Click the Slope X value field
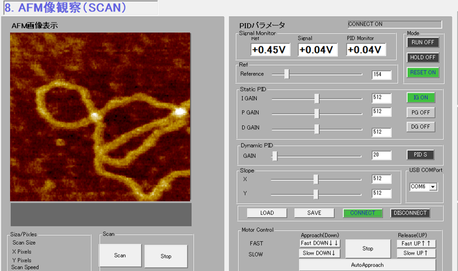This screenshot has height=271, width=458. click(382, 179)
